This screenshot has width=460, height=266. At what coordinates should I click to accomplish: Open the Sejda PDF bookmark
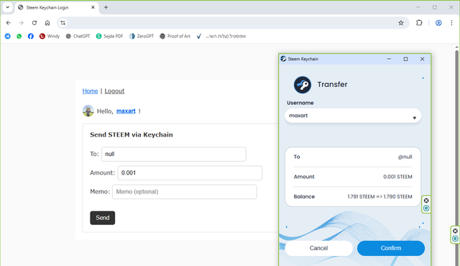109,36
